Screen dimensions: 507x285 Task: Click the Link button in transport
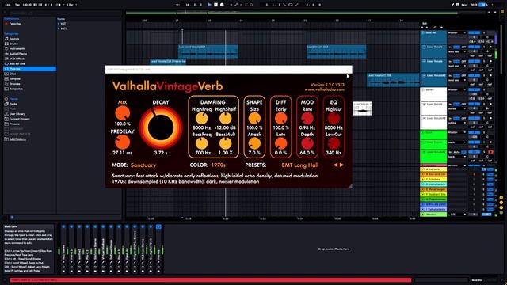[x=8, y=5]
